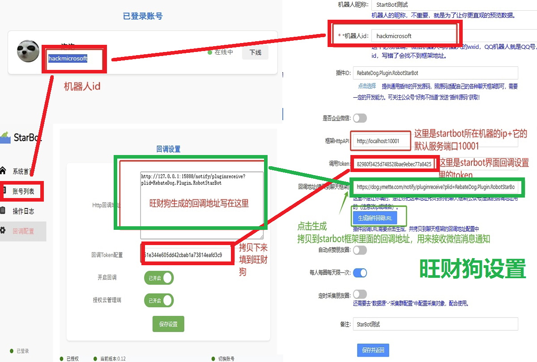537x362 pixels.
Task: Click the panda avatar of the logged-in account
Action: coord(28,51)
